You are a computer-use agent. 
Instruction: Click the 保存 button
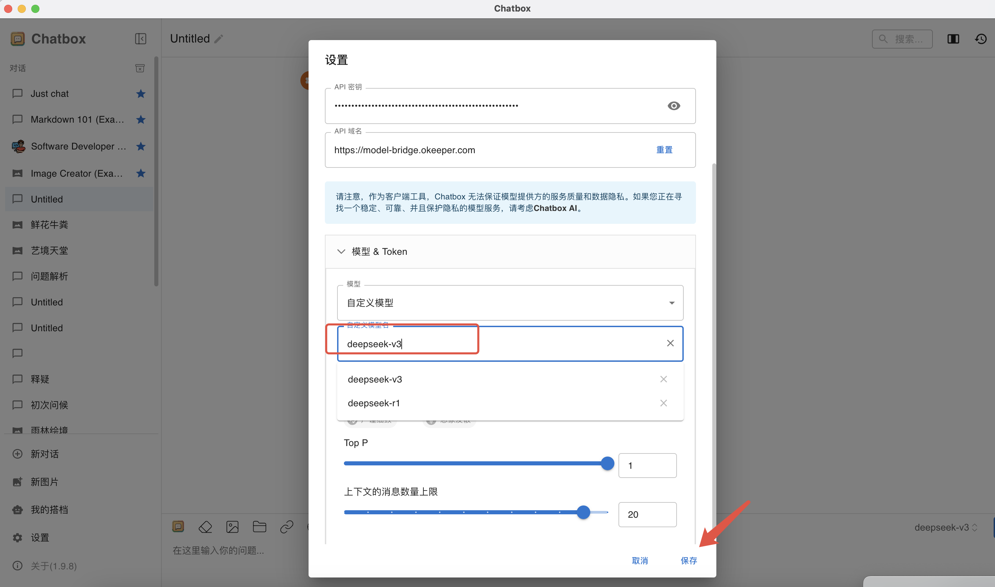tap(689, 561)
